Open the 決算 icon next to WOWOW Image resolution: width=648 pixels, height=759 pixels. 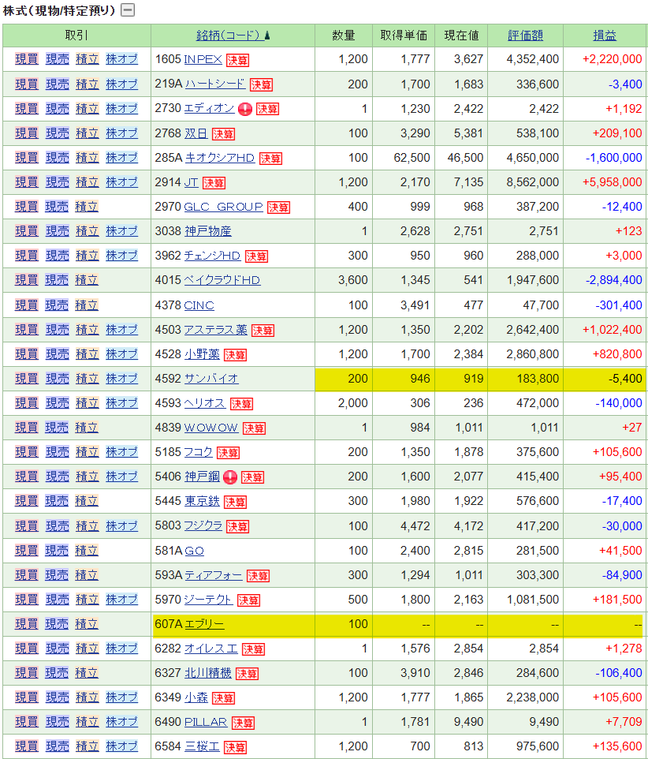point(255,428)
